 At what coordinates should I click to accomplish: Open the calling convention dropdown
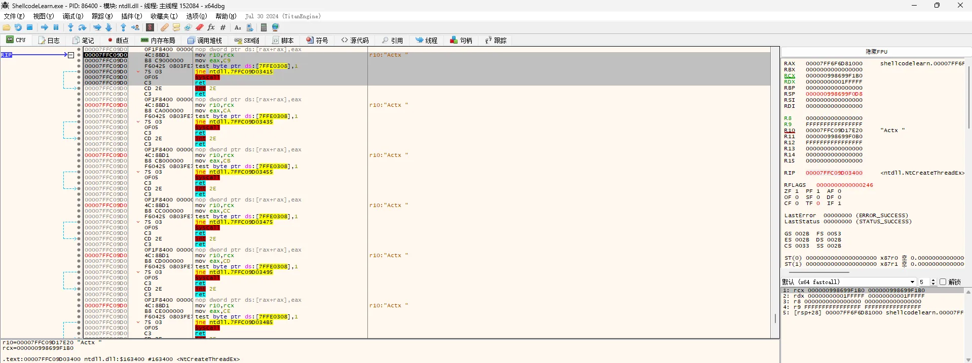coord(912,282)
